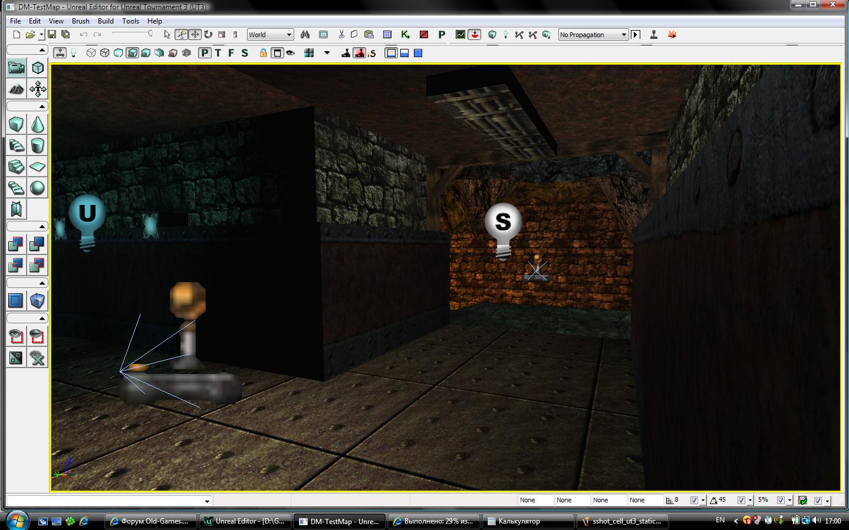Click the Save All icon

[x=65, y=35]
